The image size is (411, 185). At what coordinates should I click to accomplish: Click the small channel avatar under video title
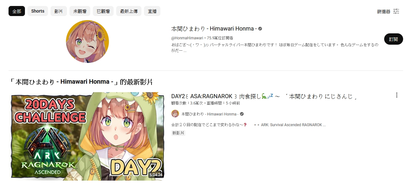tap(175, 114)
